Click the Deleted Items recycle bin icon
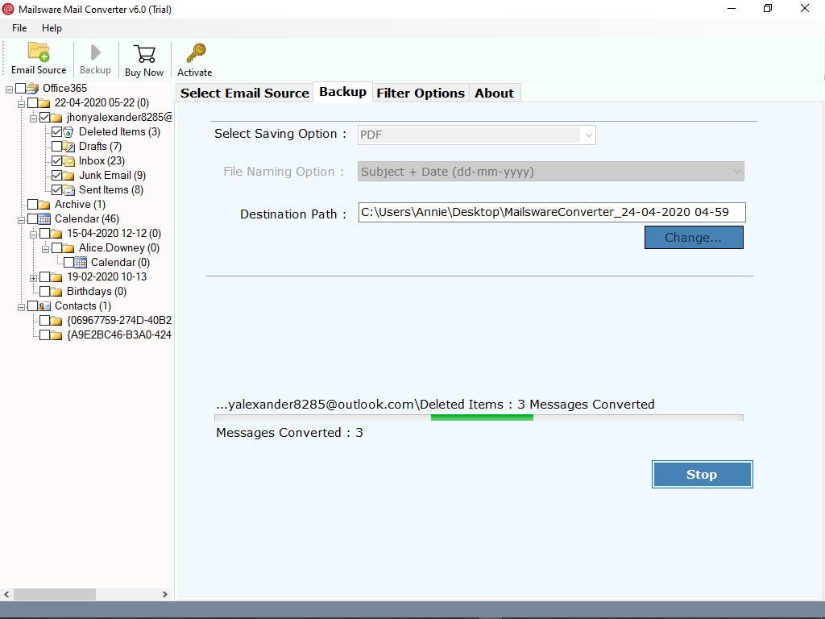The image size is (825, 619). [68, 131]
